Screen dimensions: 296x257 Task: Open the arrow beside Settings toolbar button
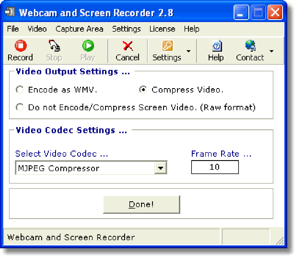(x=188, y=51)
